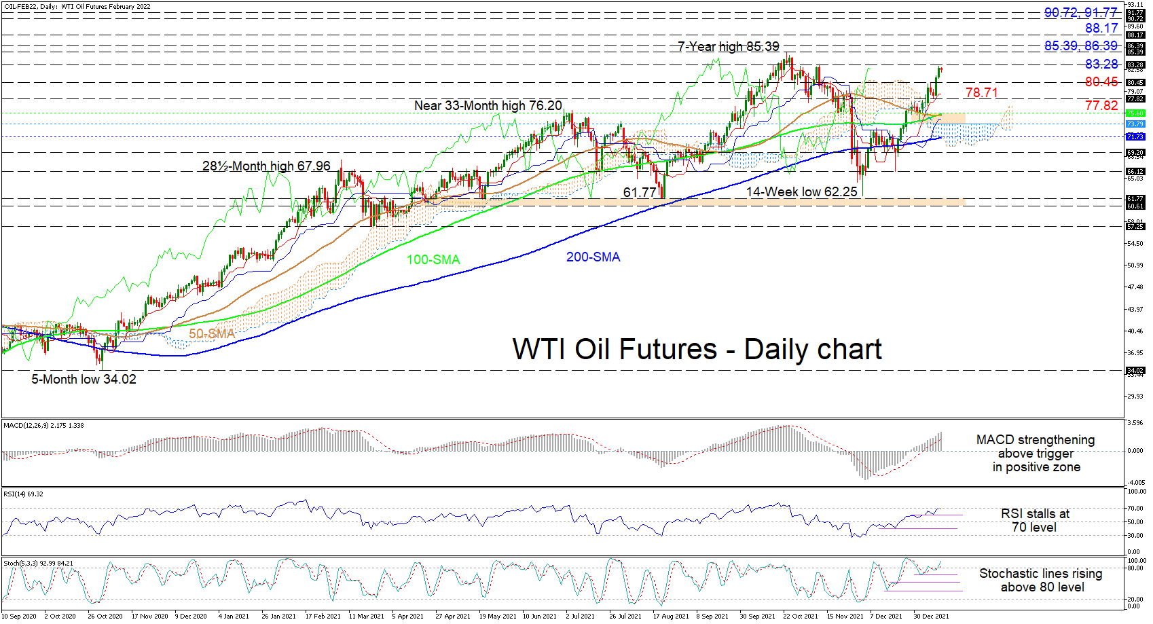Image resolution: width=1153 pixels, height=624 pixels.
Task: Select the '5-Month low 34.02' annotation
Action: [84, 379]
